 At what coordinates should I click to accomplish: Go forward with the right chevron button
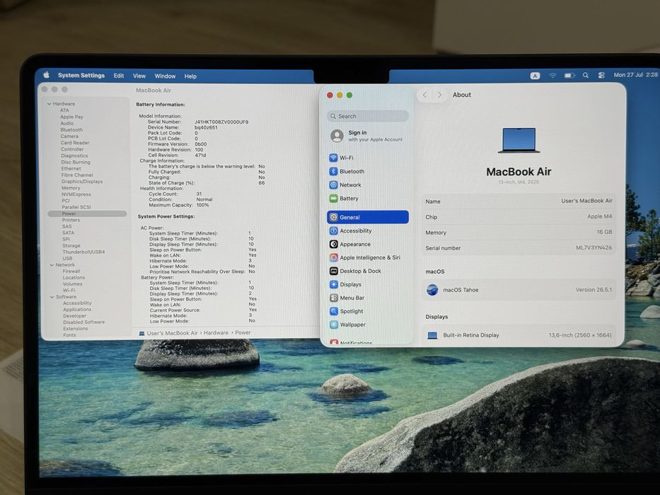pos(439,95)
